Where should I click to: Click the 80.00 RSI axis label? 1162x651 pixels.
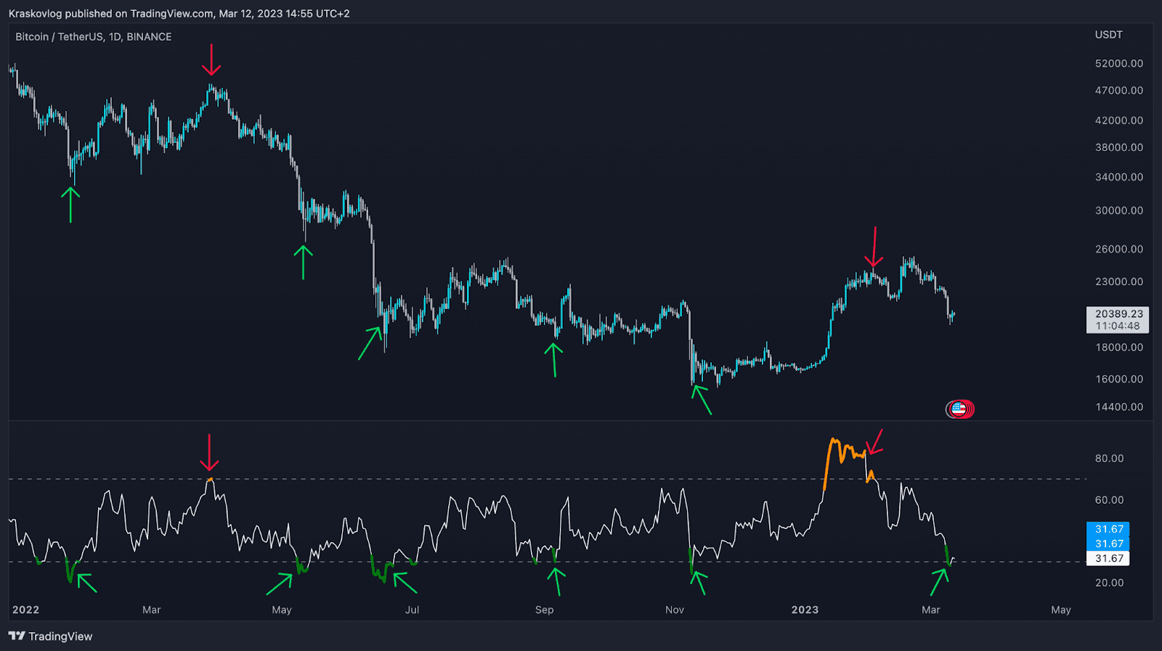coord(1109,459)
